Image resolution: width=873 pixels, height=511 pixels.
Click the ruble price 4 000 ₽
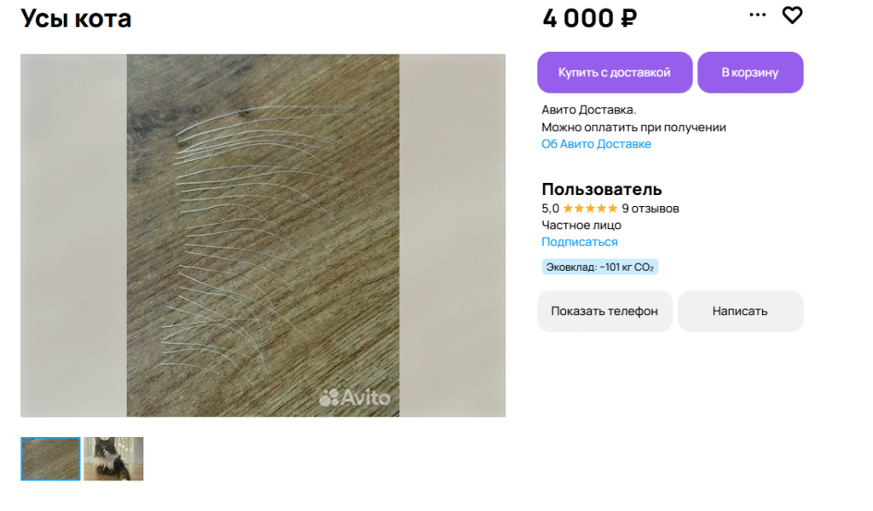pyautogui.click(x=590, y=18)
